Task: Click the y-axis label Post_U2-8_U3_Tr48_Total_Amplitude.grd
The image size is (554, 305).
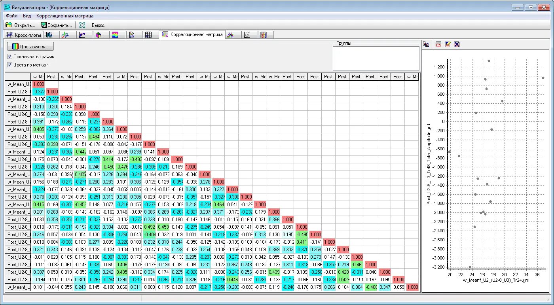Action: (x=429, y=164)
